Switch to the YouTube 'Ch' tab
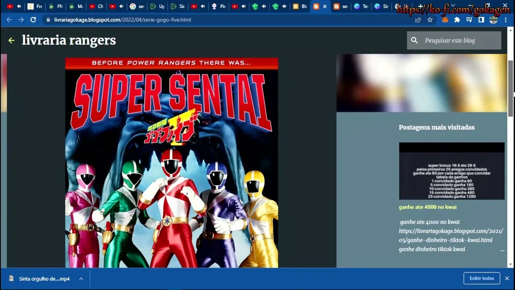Viewport: 515px width, 290px height. tap(96, 6)
